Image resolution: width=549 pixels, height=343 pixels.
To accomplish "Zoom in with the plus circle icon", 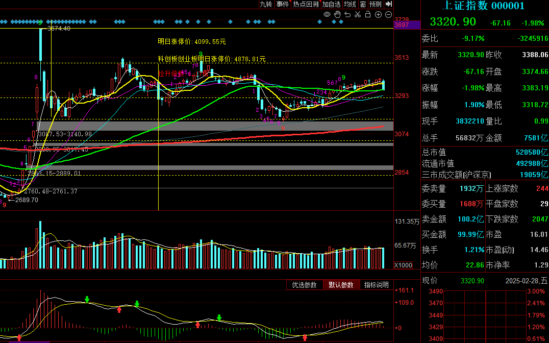I will pos(378,15).
